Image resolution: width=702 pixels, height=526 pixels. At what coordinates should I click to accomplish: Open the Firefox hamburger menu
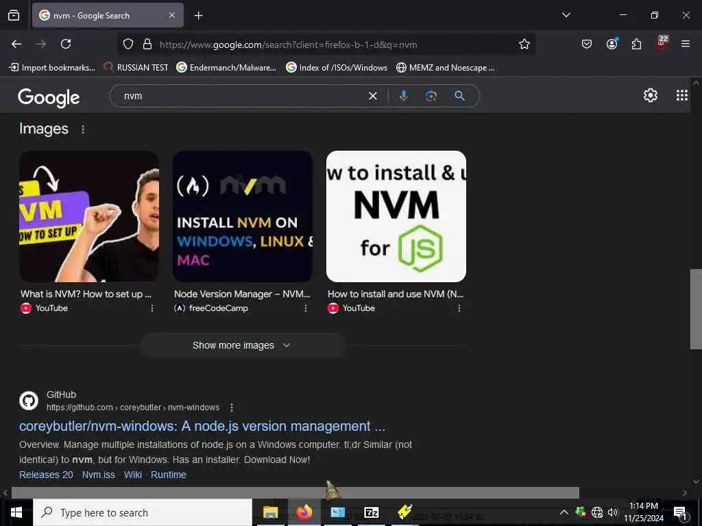pyautogui.click(x=686, y=44)
